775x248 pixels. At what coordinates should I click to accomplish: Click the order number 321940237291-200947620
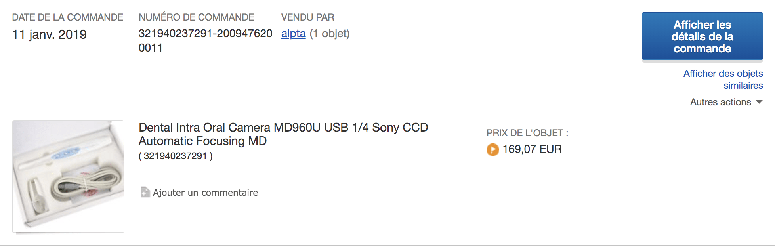point(205,34)
